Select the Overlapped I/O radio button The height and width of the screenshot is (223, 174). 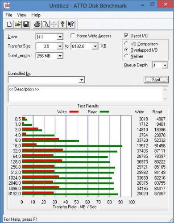point(126,50)
